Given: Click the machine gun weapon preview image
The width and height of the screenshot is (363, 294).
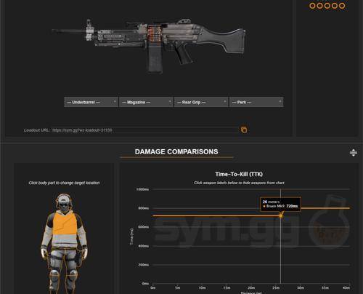Looking at the screenshot, I should click(x=149, y=45).
